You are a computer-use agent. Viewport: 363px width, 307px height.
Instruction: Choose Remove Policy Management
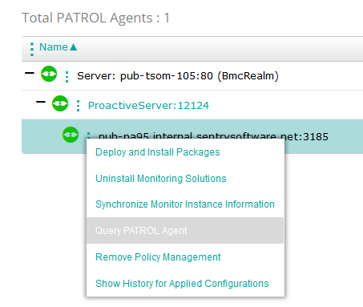pyautogui.click(x=158, y=257)
